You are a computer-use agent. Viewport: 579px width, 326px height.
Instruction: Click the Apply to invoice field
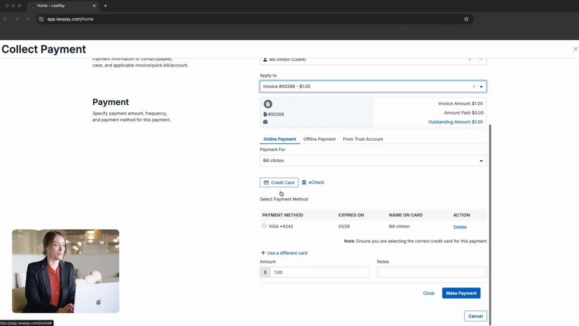pos(373,86)
